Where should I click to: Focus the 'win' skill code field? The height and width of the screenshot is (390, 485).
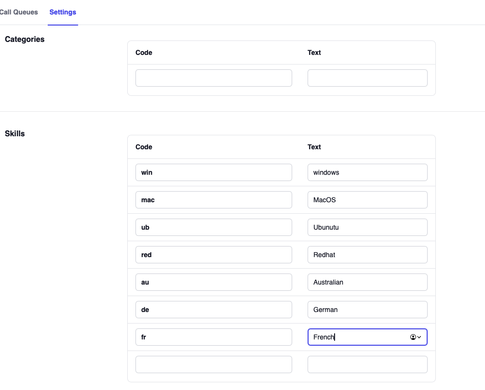click(214, 172)
